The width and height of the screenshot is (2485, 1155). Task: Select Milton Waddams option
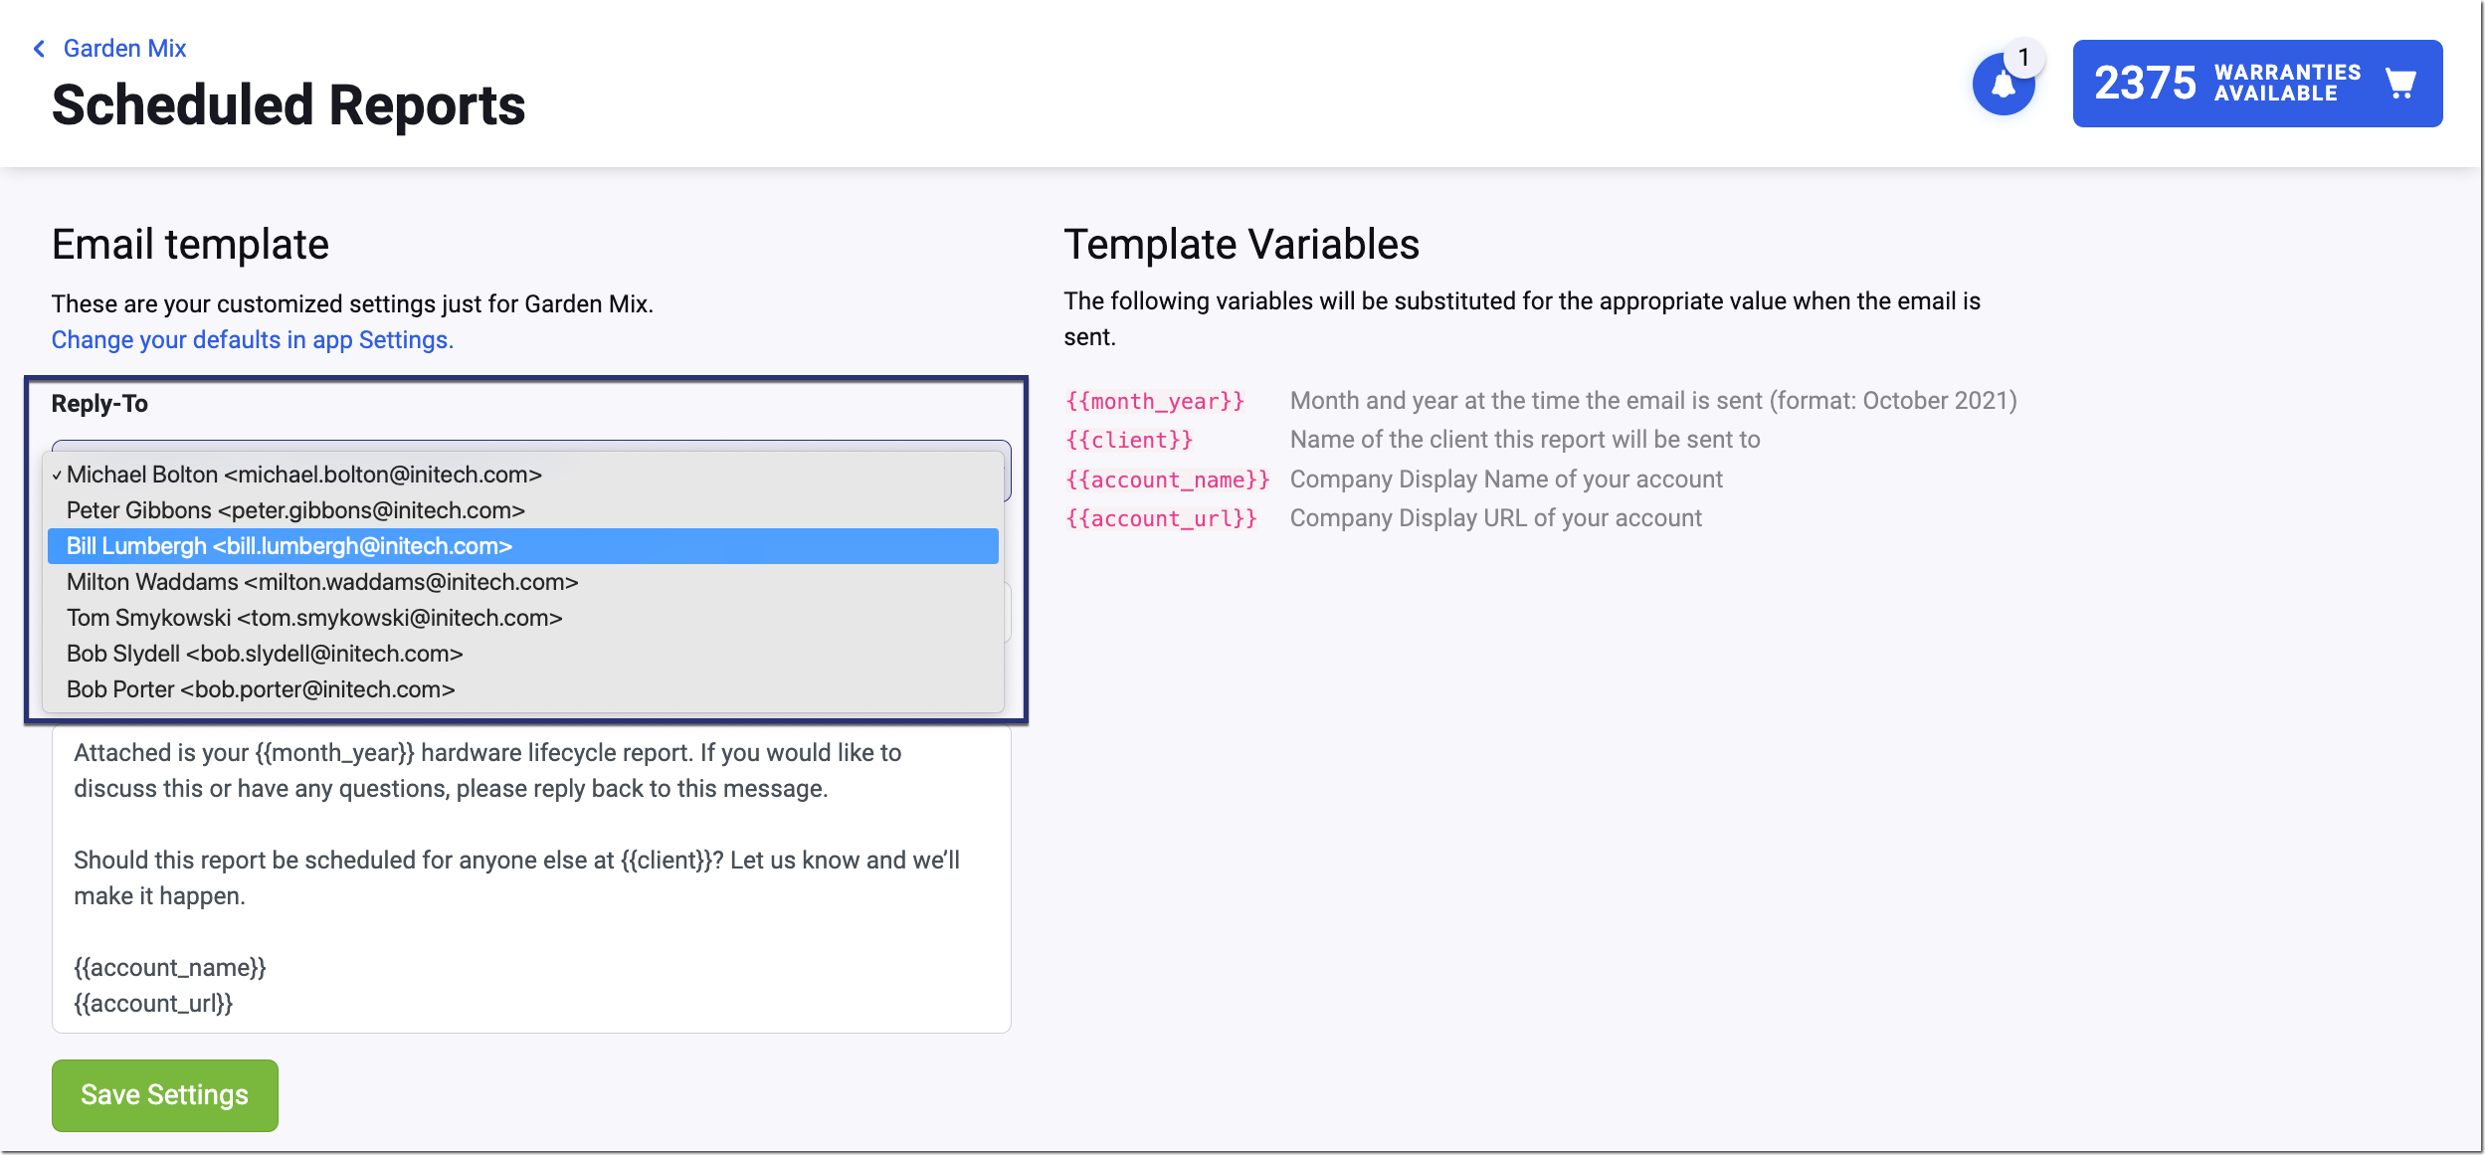523,582
